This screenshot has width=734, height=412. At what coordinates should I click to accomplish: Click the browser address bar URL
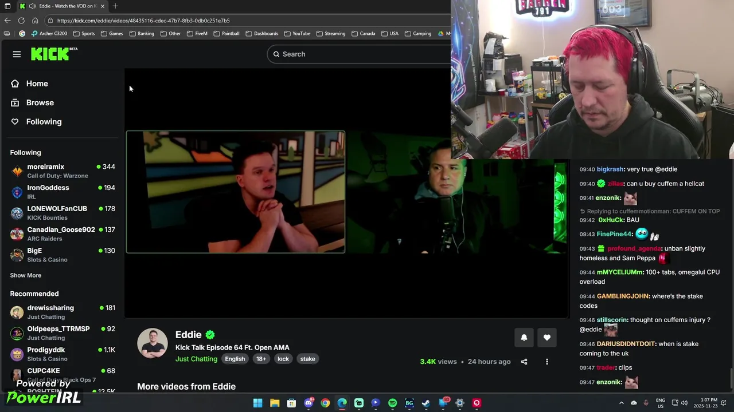(x=143, y=21)
